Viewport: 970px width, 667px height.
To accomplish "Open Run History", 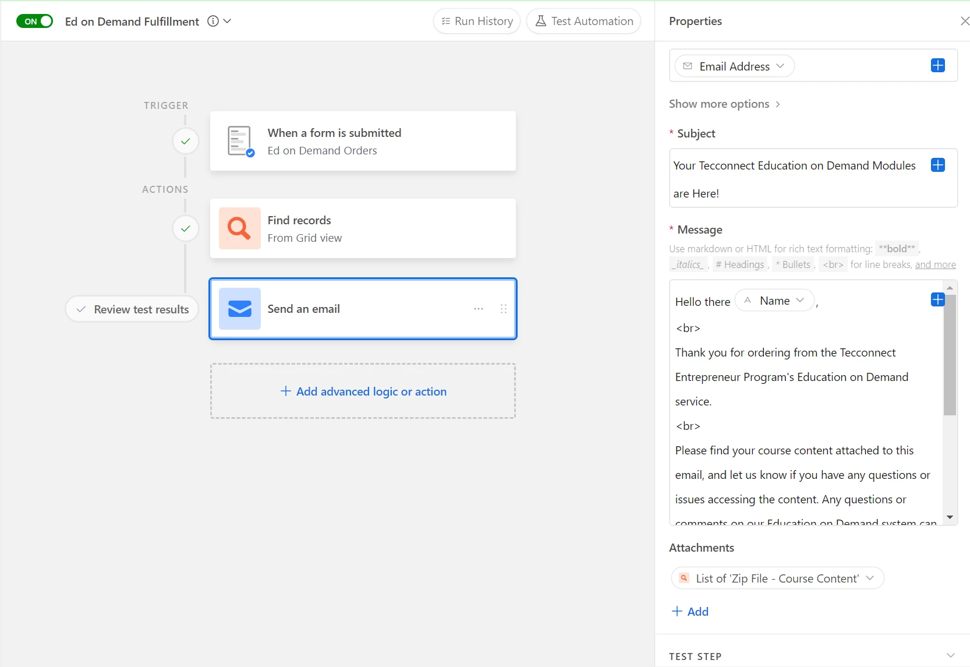I will point(477,22).
